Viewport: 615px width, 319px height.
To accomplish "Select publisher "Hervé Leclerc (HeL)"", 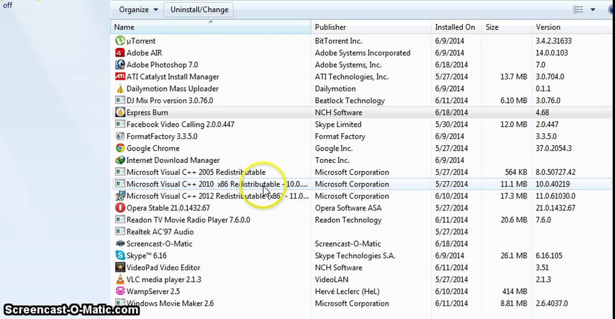I will (347, 292).
